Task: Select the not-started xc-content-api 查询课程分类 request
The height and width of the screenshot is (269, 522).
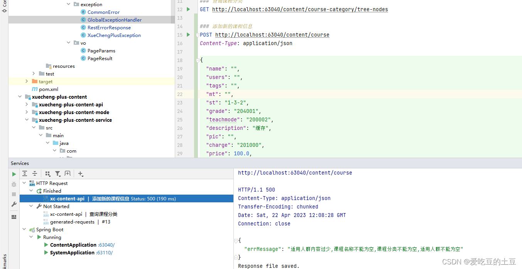Action: coord(84,214)
